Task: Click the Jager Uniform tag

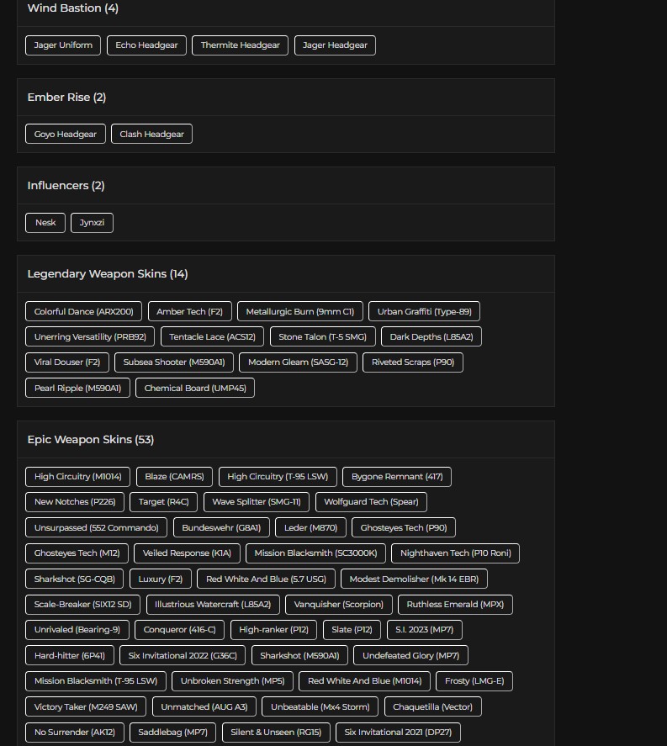Action: pyautogui.click(x=63, y=45)
